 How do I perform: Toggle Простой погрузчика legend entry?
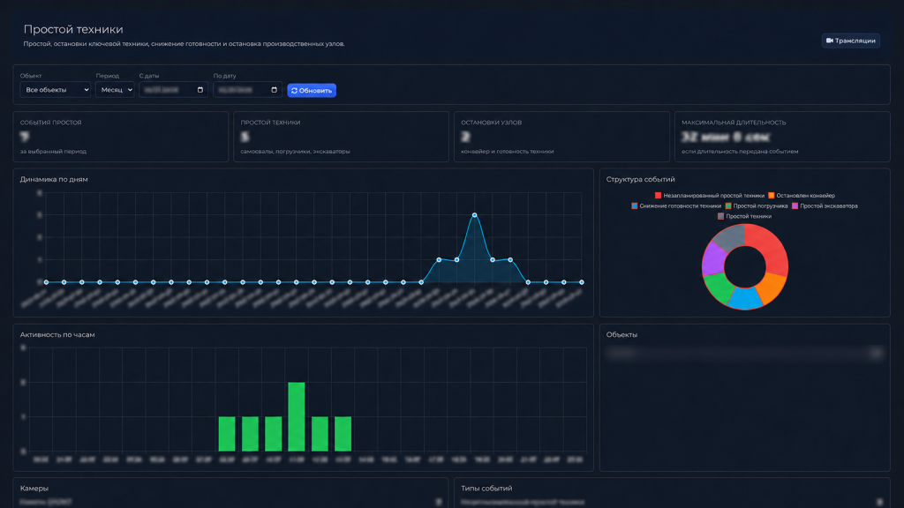pos(757,206)
